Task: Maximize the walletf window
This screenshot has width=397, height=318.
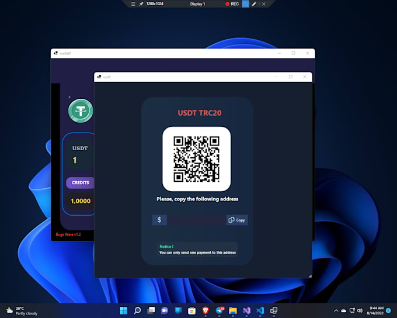Action: [x=293, y=53]
